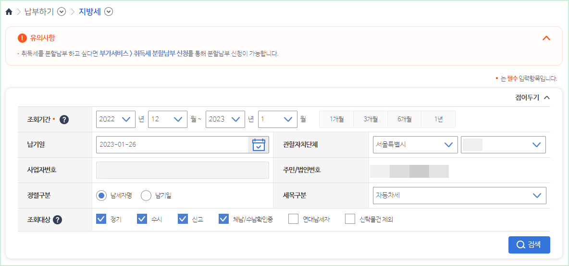This screenshot has height=266, width=569.
Task: Open the district dropdown next to 서울특별시
Action: [x=503, y=145]
